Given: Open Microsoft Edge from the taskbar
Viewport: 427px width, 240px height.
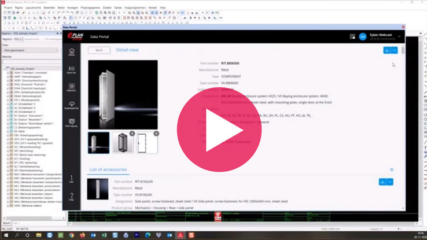Looking at the screenshot, I should point(148,235).
